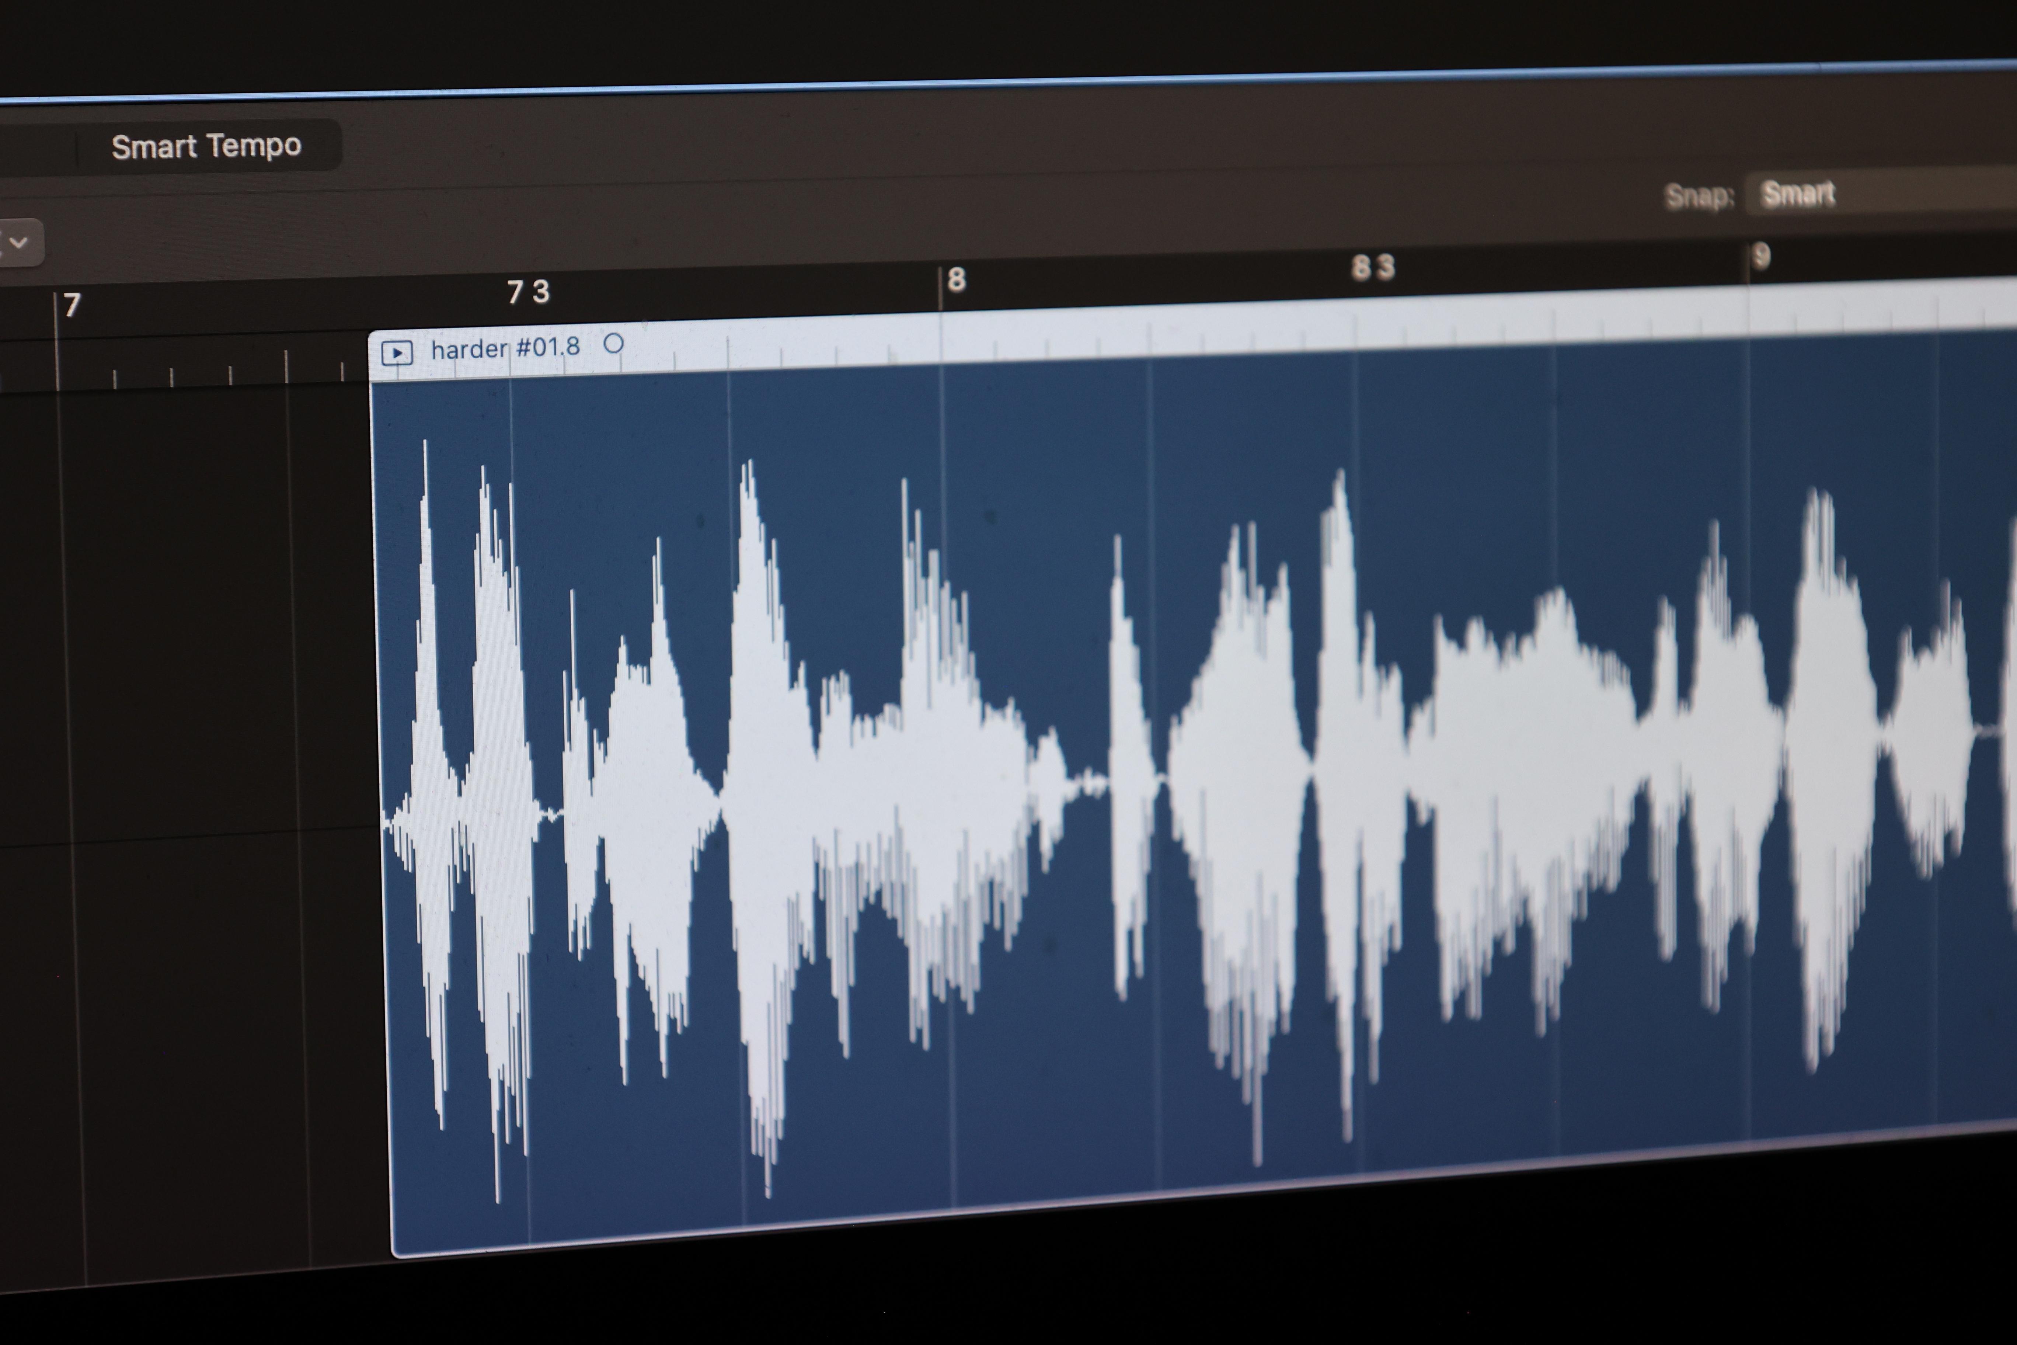Click the loop circle icon beside harder #01.8
Image resolution: width=2017 pixels, height=1345 pixels.
[x=613, y=344]
